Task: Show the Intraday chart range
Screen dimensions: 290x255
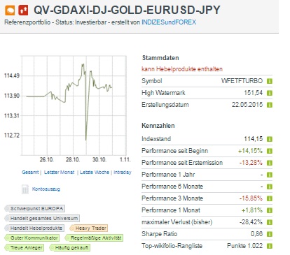Action: click(x=123, y=173)
